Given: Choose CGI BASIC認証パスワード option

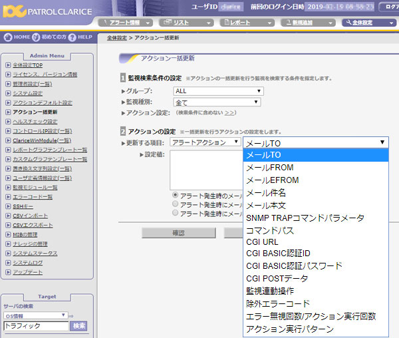Looking at the screenshot, I should (x=316, y=266).
